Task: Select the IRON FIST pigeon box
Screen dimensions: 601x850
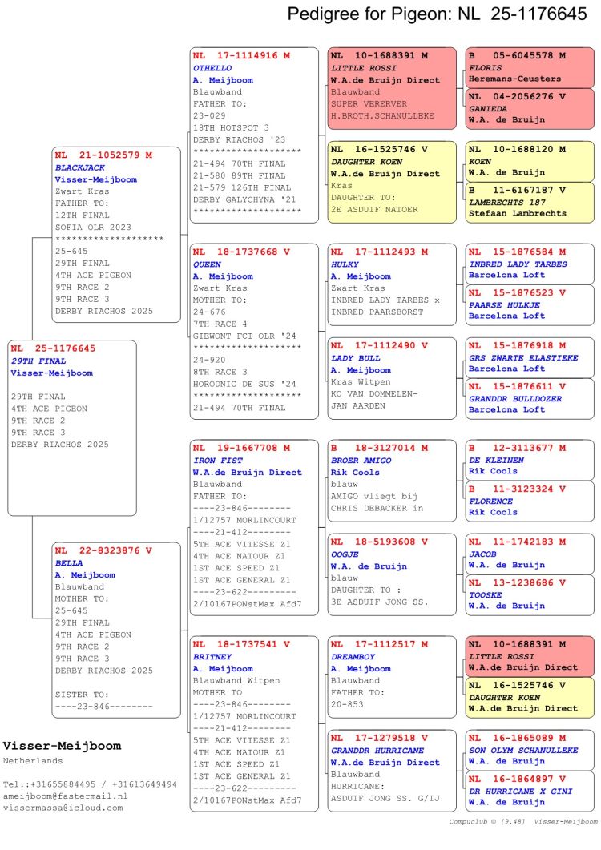Action: point(254,526)
